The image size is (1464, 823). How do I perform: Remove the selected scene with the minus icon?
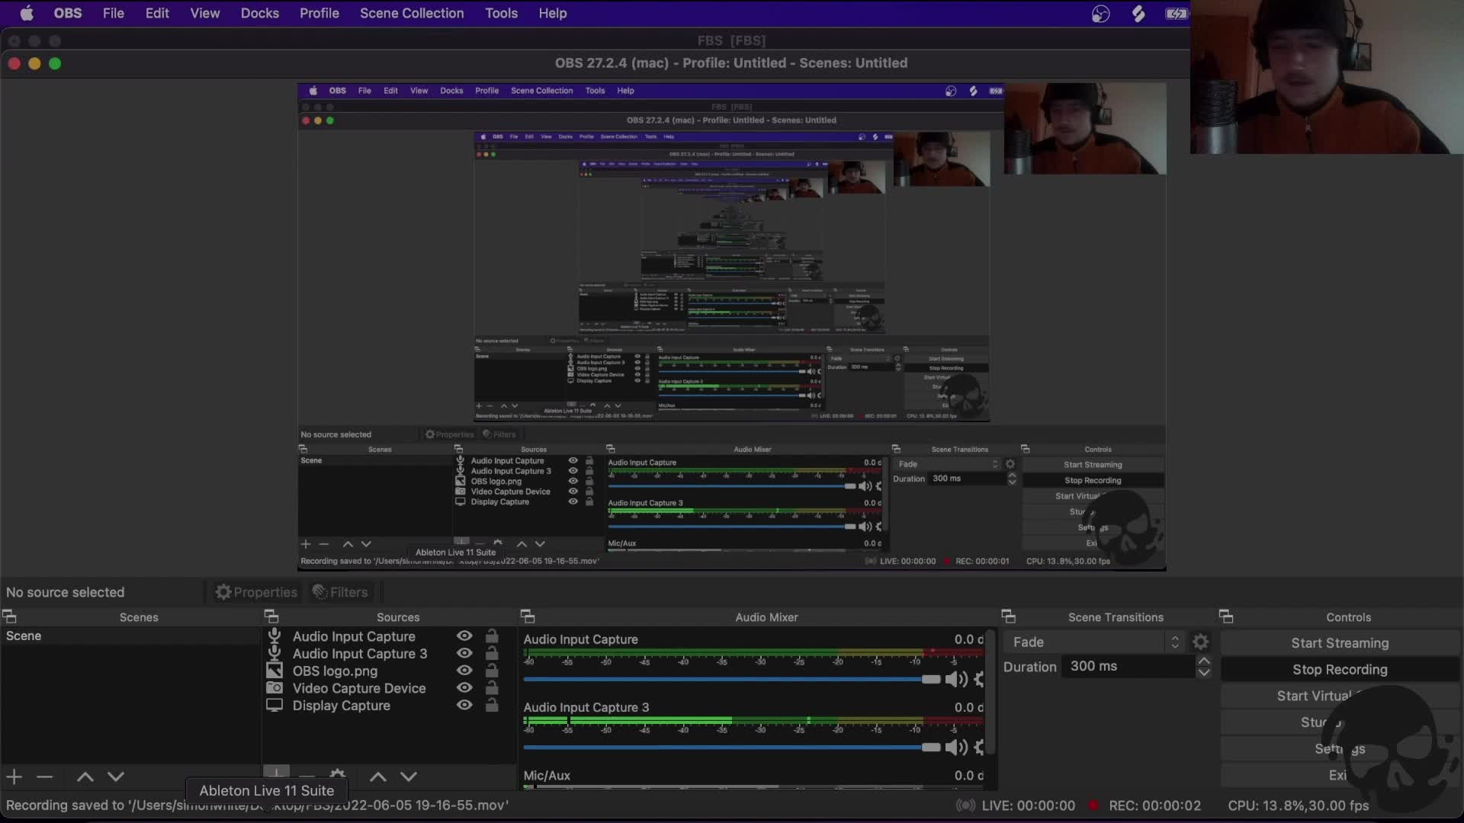pos(45,777)
